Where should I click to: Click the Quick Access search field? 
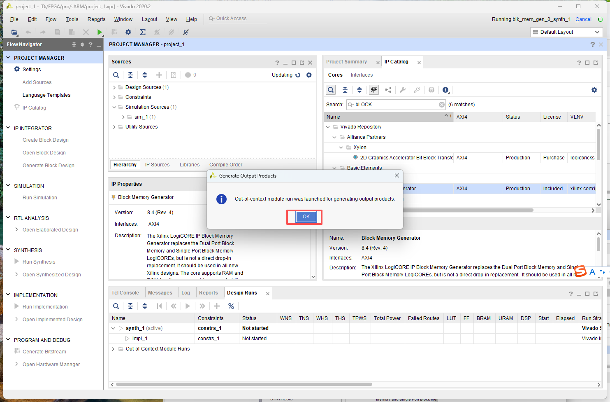click(x=238, y=19)
